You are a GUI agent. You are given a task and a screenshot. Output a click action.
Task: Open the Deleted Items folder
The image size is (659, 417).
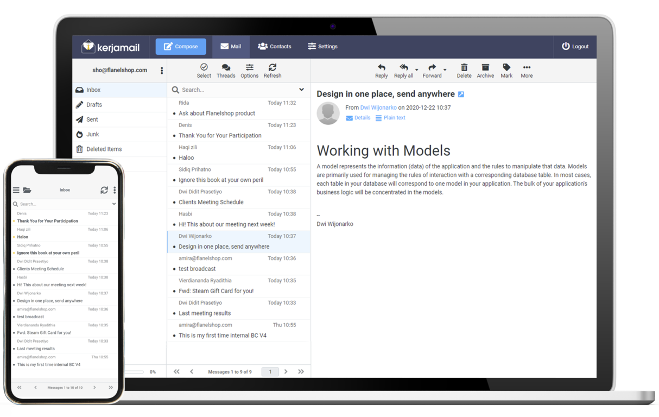pos(119,149)
